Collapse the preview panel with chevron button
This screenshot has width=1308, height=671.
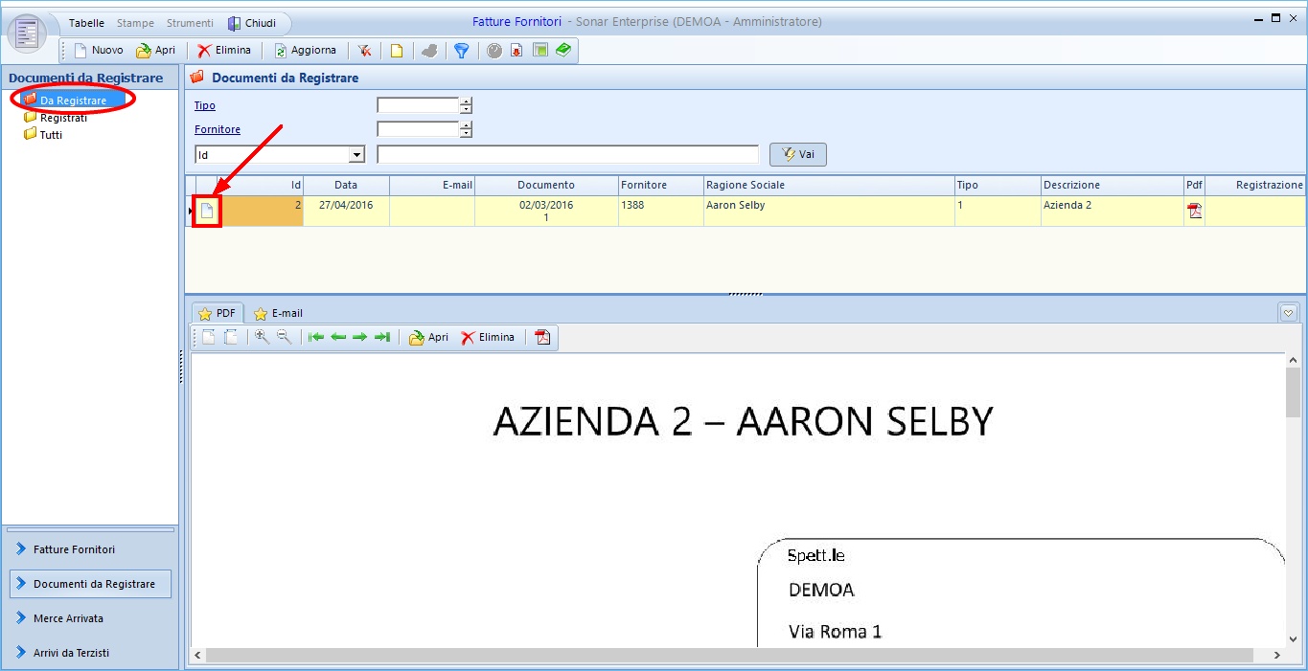click(x=1289, y=313)
